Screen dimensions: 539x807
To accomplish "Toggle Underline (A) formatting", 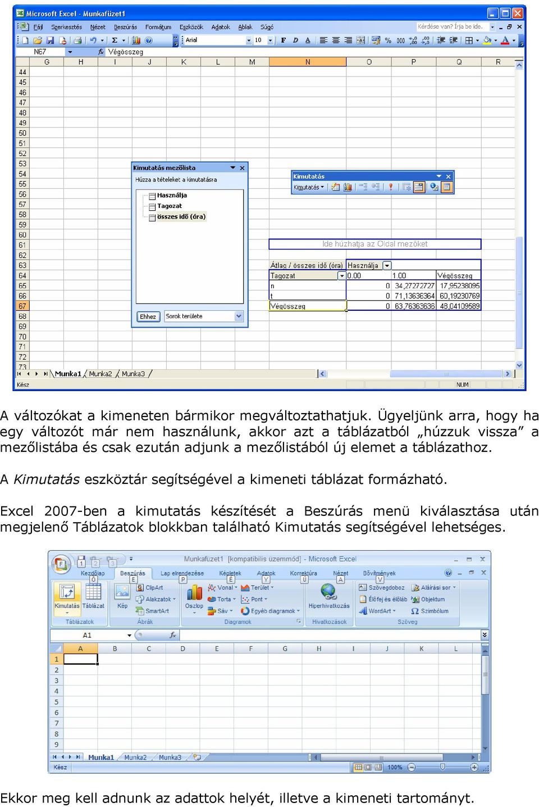I will point(308,40).
